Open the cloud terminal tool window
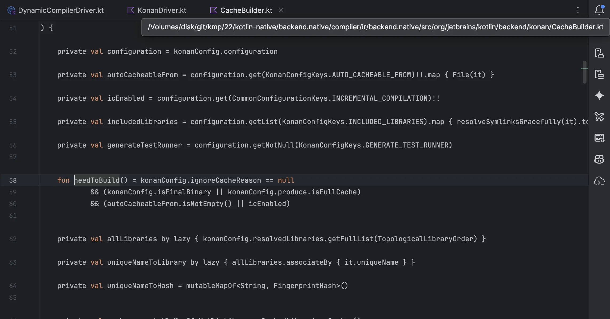 click(x=599, y=181)
